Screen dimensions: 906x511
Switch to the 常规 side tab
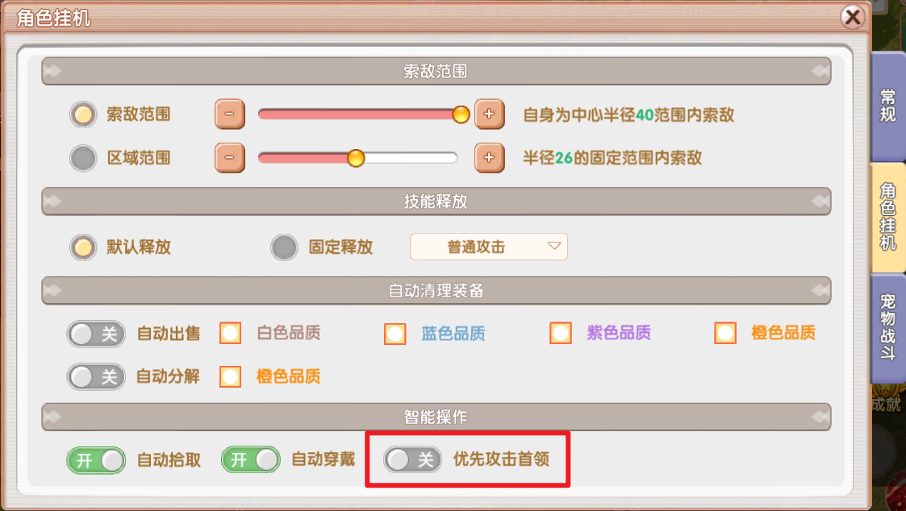tap(887, 105)
